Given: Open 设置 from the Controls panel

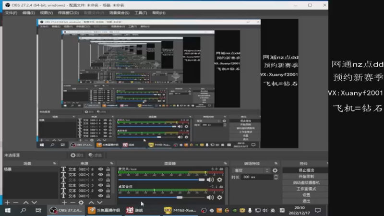Looking at the screenshot, I should [306, 195].
